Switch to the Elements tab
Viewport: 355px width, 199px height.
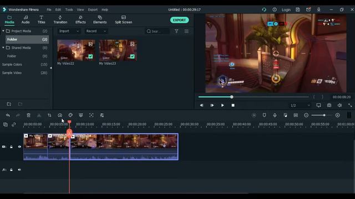100,20
